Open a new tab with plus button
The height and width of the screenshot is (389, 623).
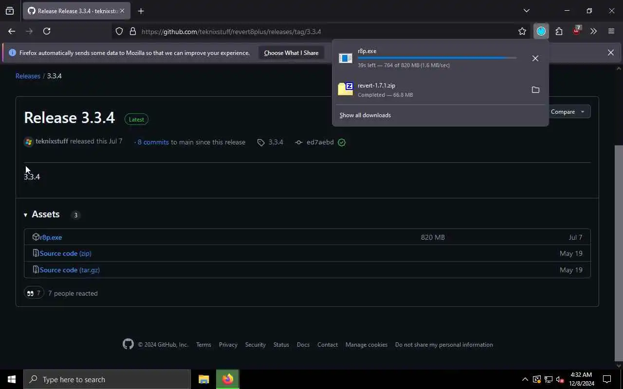[x=141, y=11]
